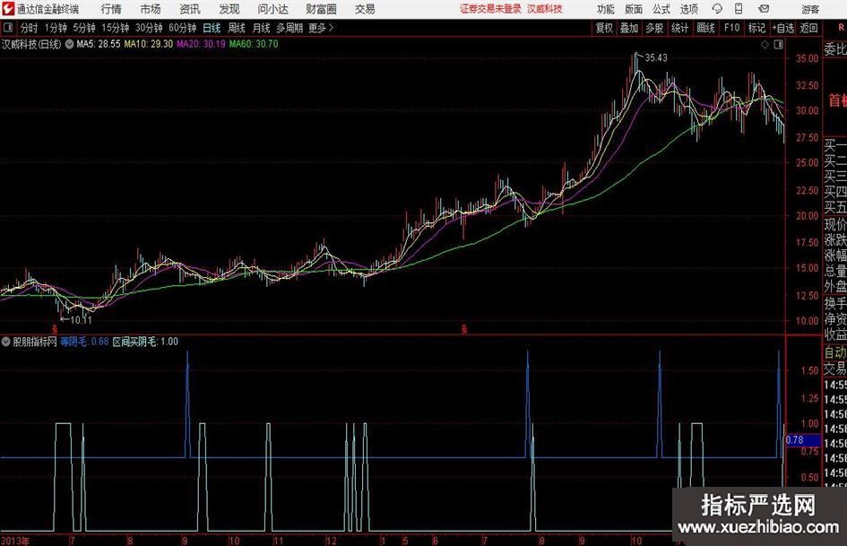Open the F10 company info
847x546 pixels.
732,28
